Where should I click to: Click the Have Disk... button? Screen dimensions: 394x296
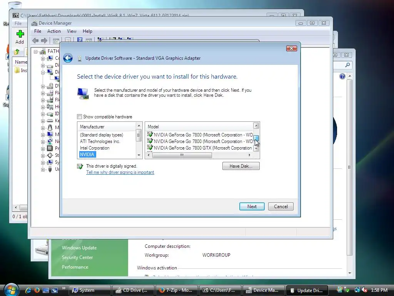pos(241,166)
